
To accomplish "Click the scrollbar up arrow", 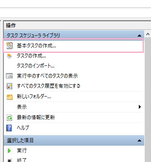I will (x=148, y=34).
